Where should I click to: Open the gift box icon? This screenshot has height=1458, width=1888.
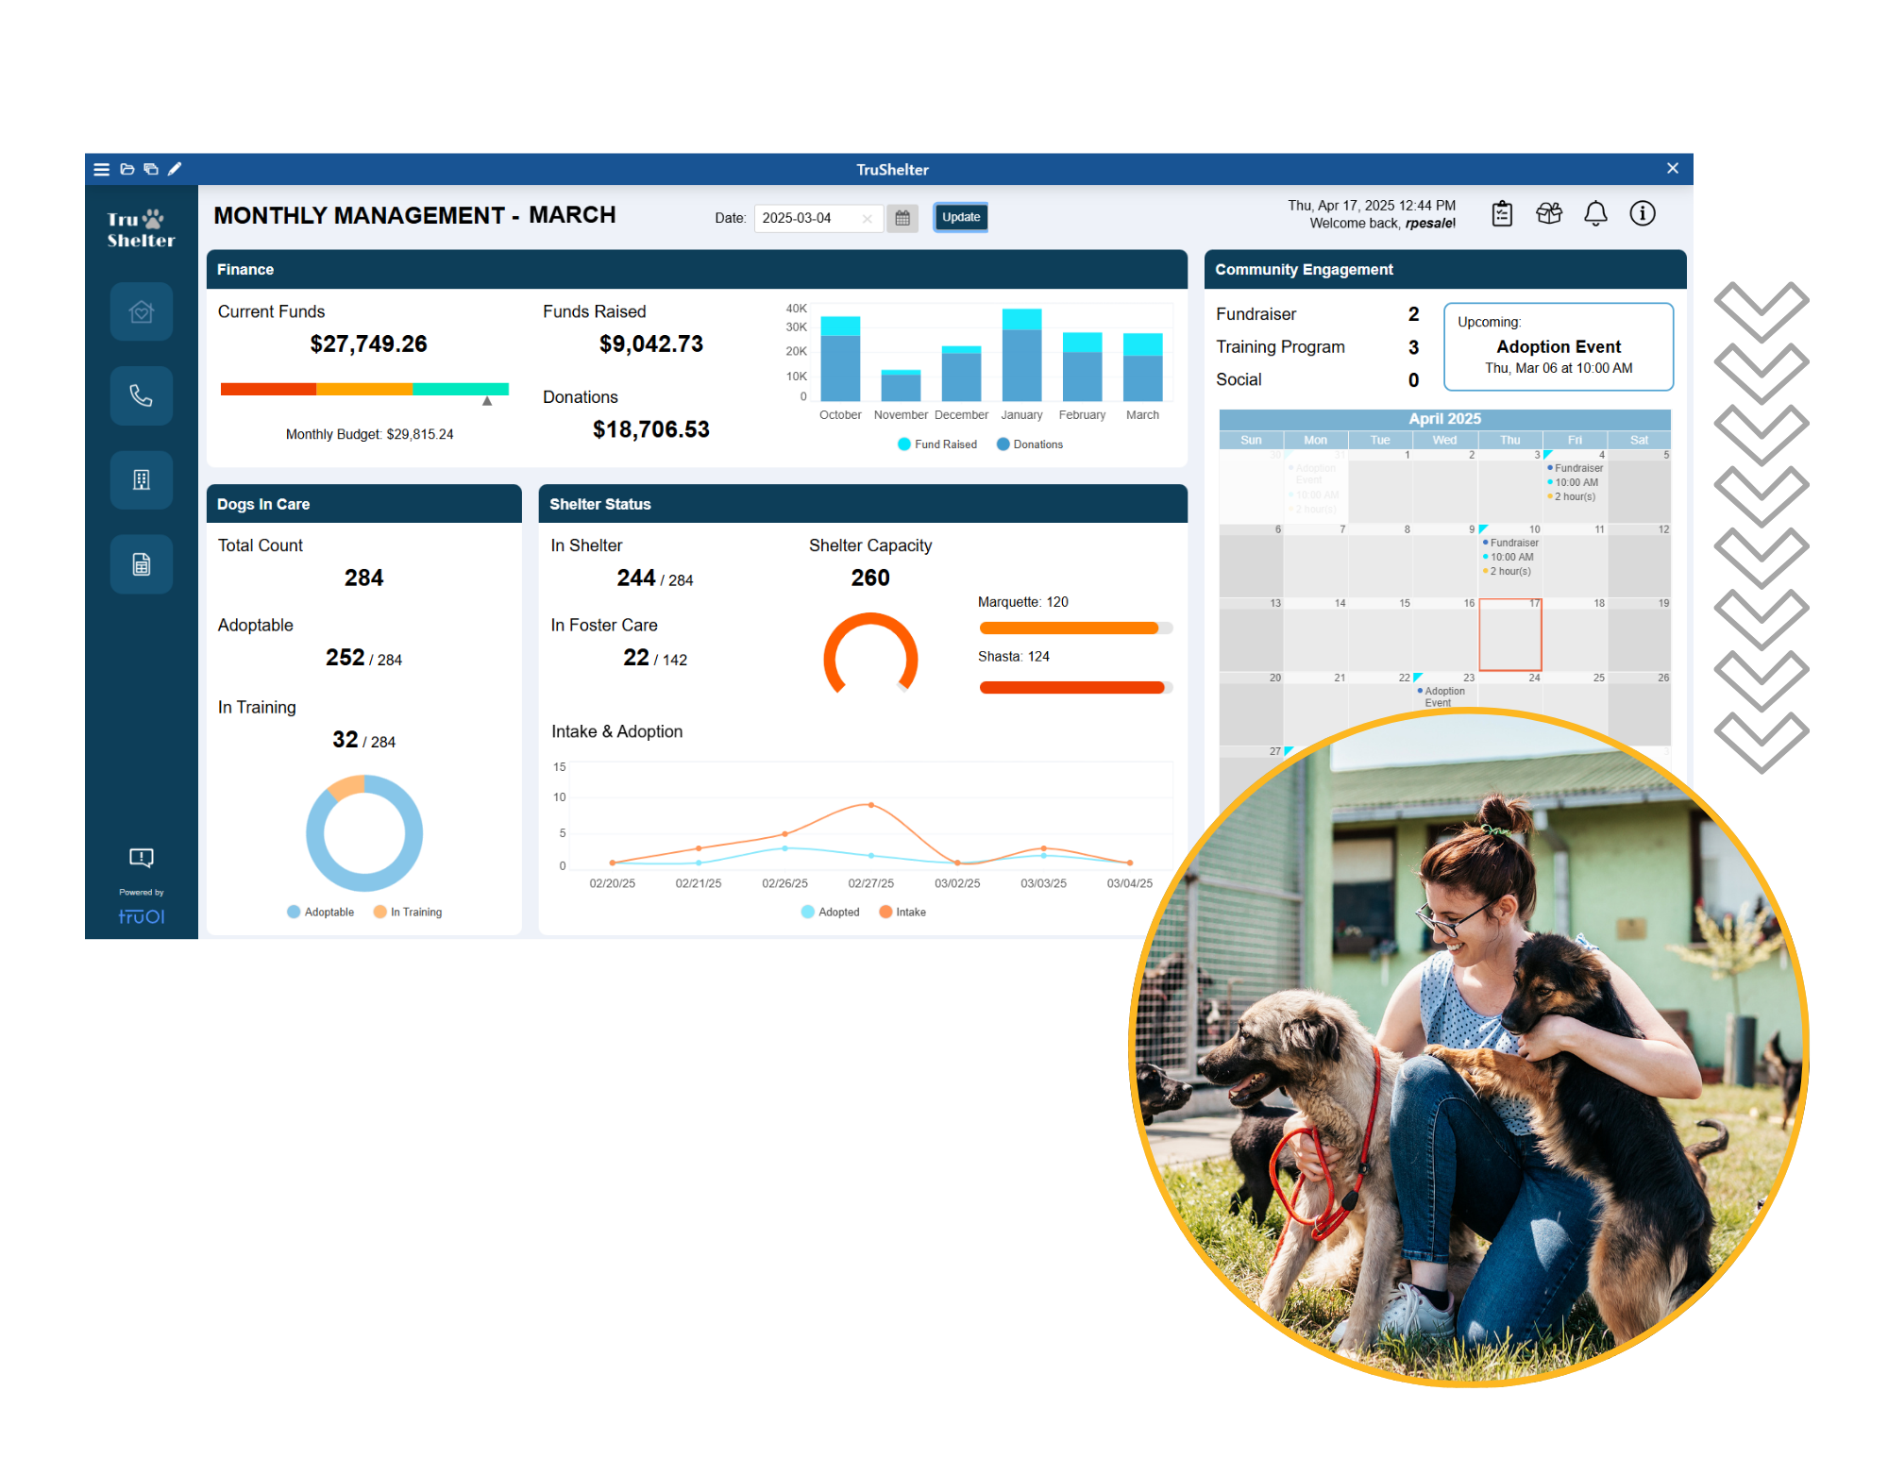(1549, 214)
